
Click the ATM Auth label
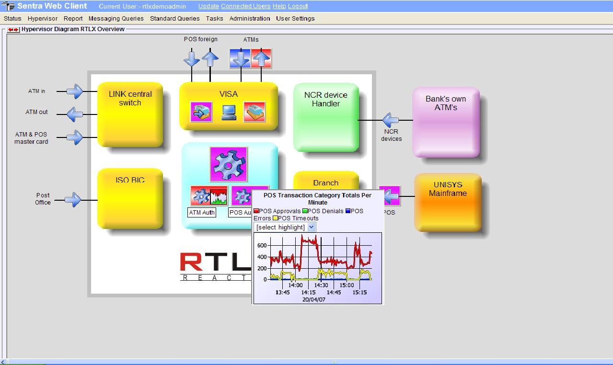tap(202, 212)
